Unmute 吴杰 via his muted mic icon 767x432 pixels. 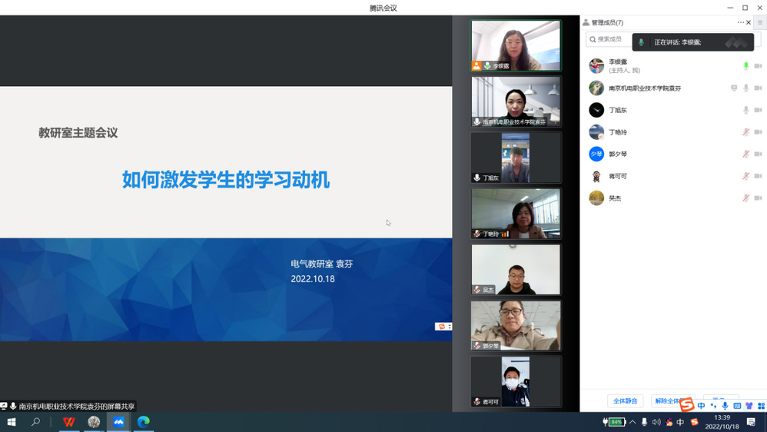[745, 198]
